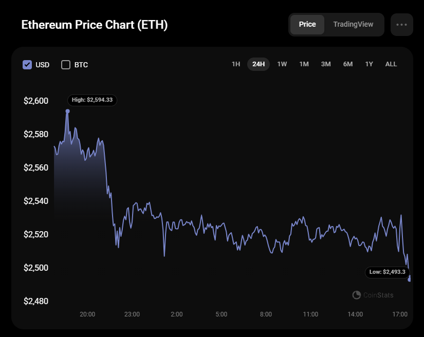Viewport: 424px width, 337px height.
Task: Select the 24H timeframe
Action: click(x=258, y=64)
